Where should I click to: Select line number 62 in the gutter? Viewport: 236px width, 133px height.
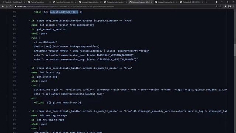point(14,25)
